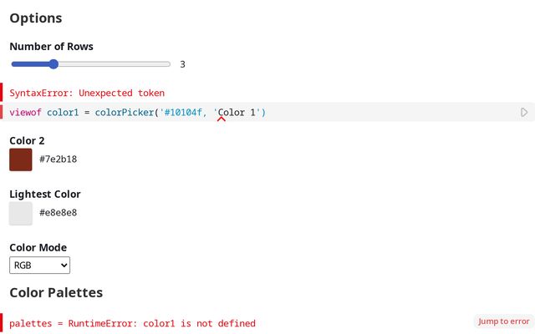Select the SyntaxError: Unexpected token message
This screenshot has height=334, width=535.
point(87,93)
